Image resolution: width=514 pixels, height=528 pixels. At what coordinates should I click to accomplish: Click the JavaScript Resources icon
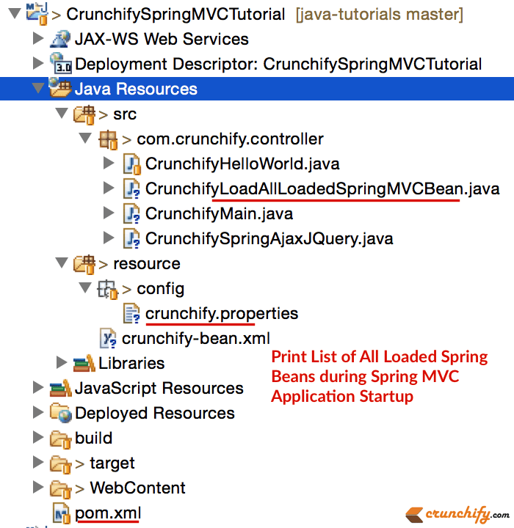[x=60, y=389]
